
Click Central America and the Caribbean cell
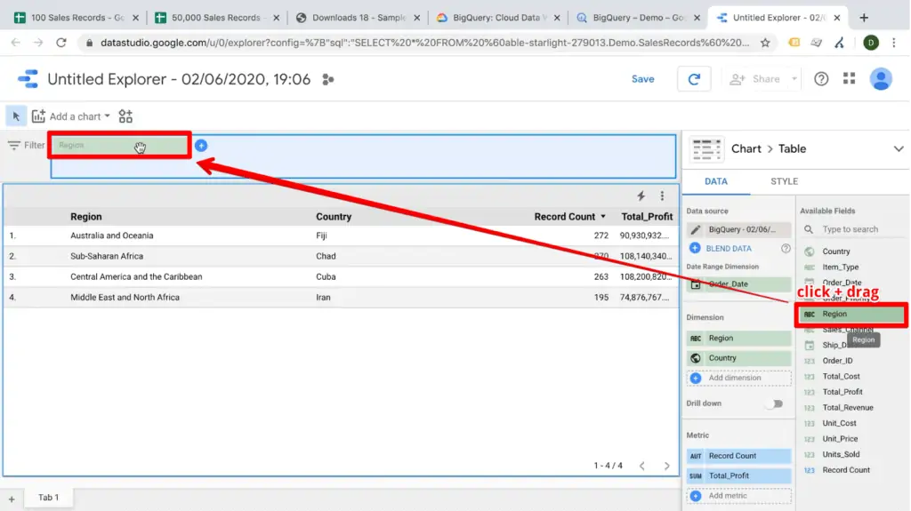[x=136, y=277]
